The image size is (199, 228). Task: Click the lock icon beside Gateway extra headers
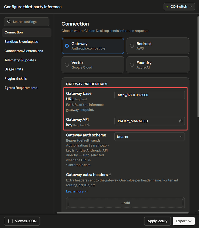point(110,174)
